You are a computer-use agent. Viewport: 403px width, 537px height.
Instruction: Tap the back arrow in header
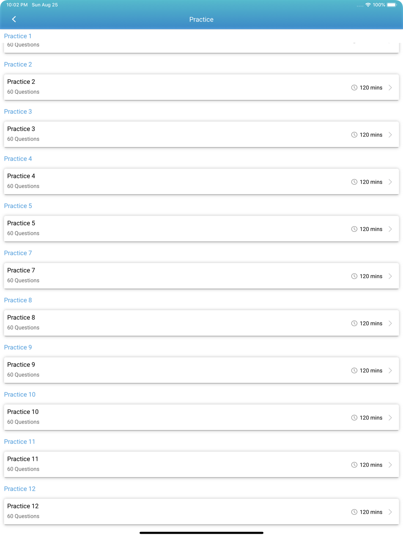[x=14, y=19]
